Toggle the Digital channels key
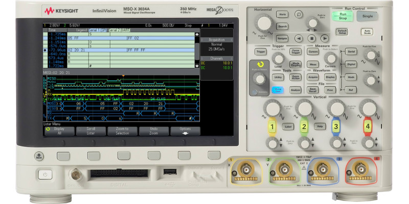 pos(351,64)
